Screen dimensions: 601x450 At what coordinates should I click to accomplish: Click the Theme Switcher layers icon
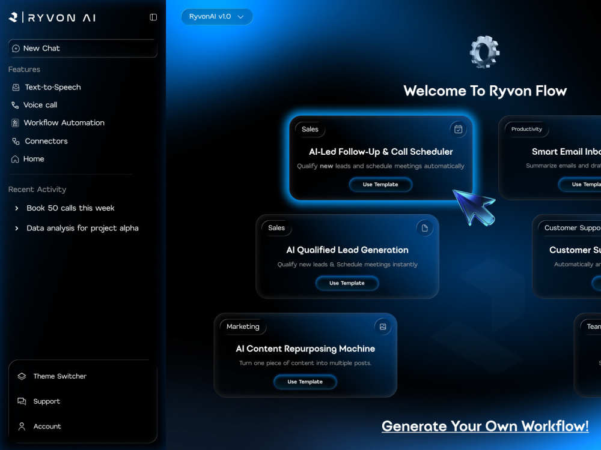[x=22, y=376]
